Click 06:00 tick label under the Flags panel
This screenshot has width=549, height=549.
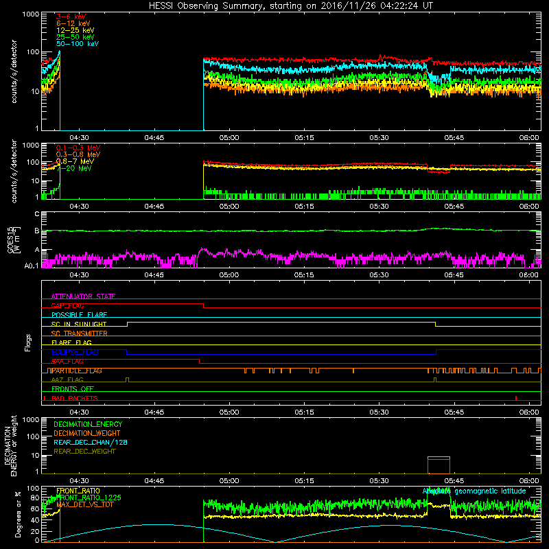point(529,412)
